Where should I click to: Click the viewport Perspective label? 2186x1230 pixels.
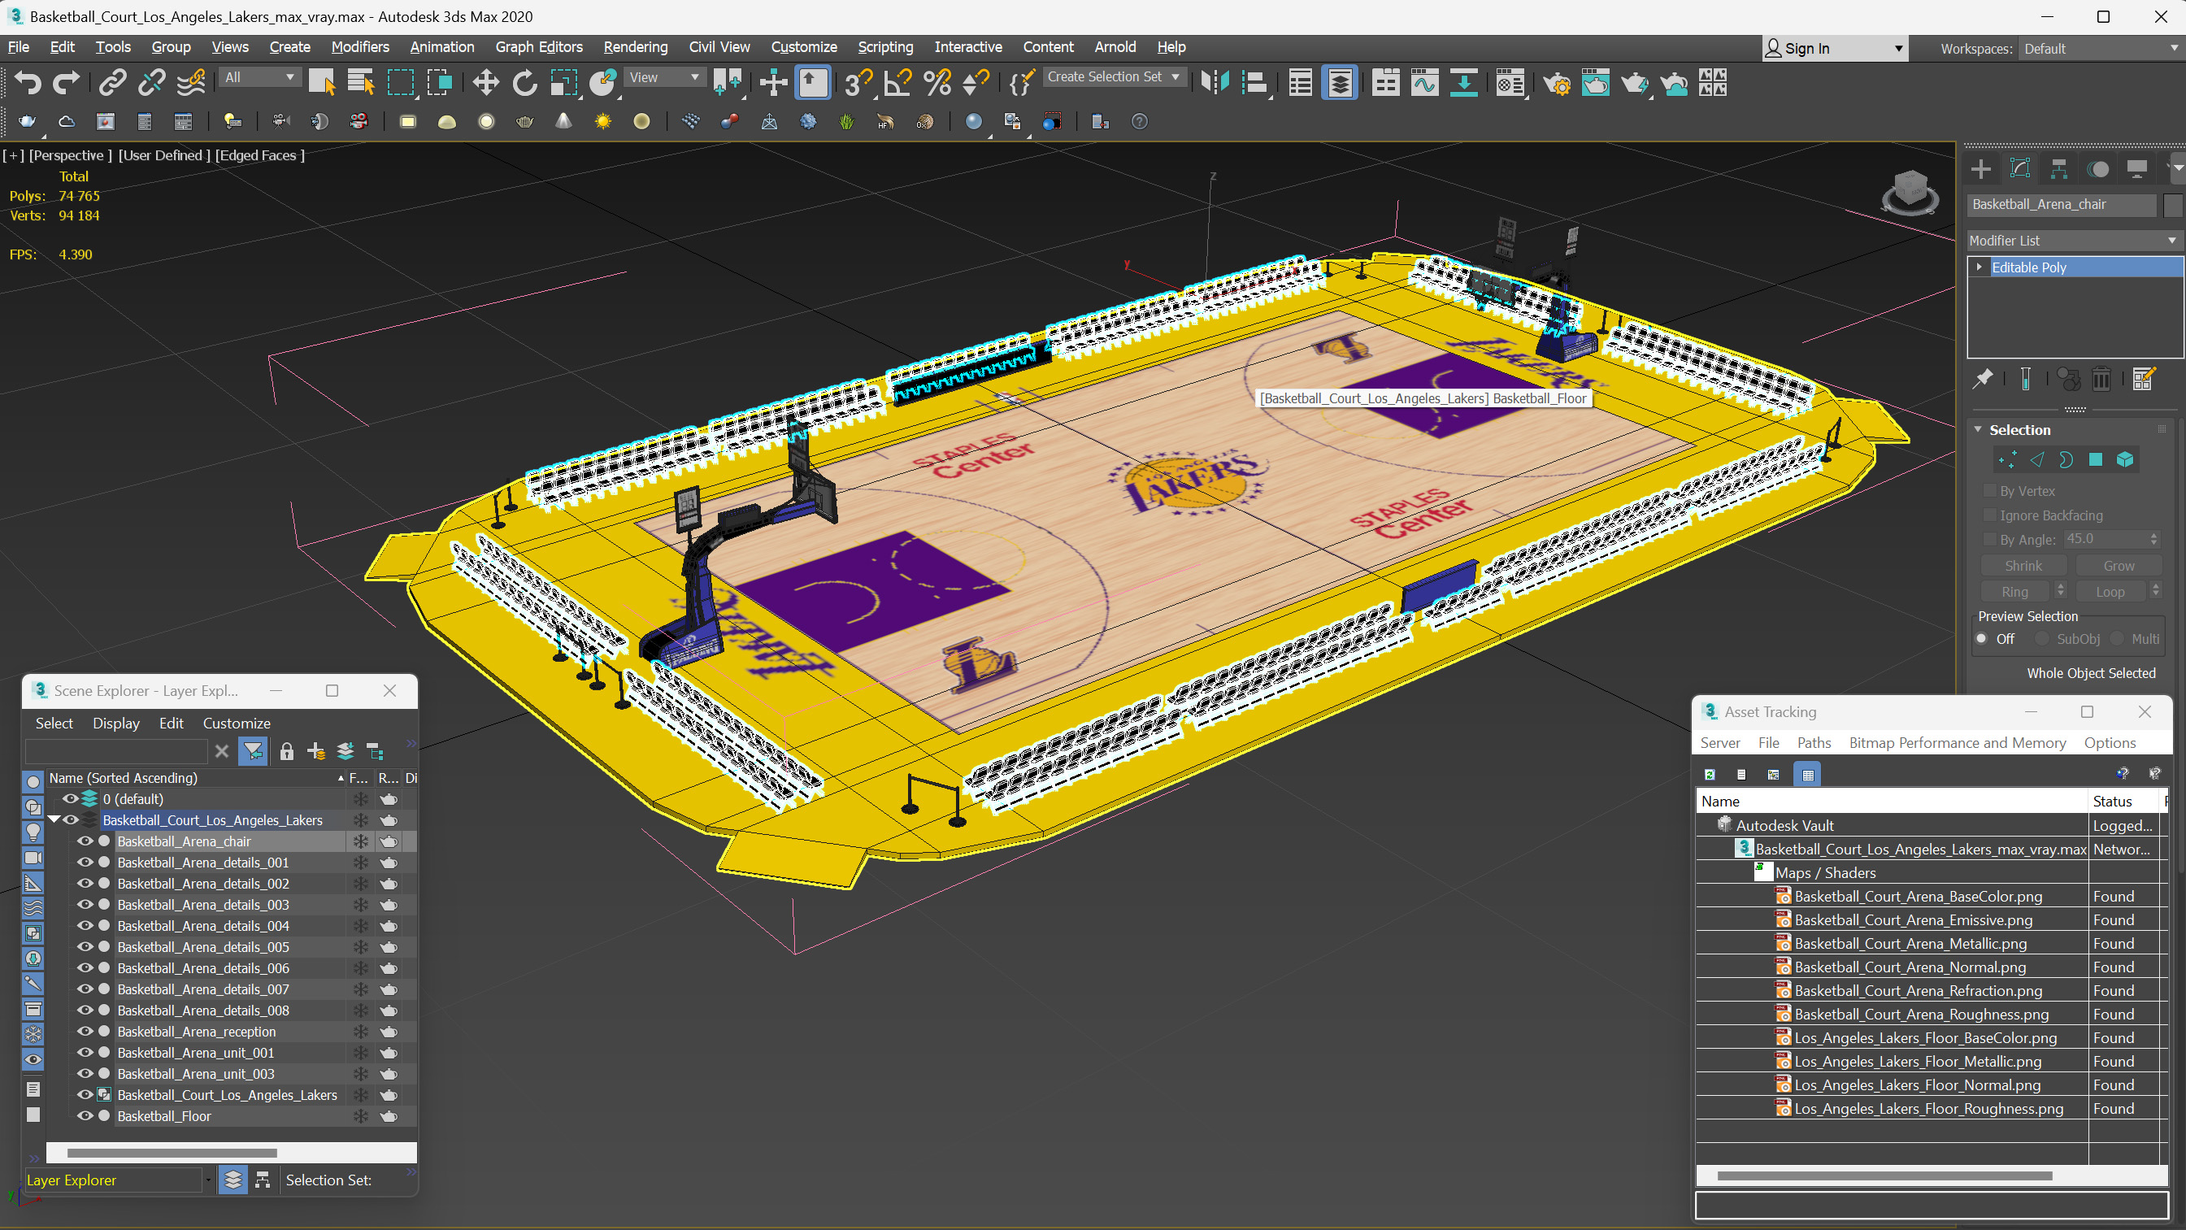[71, 155]
